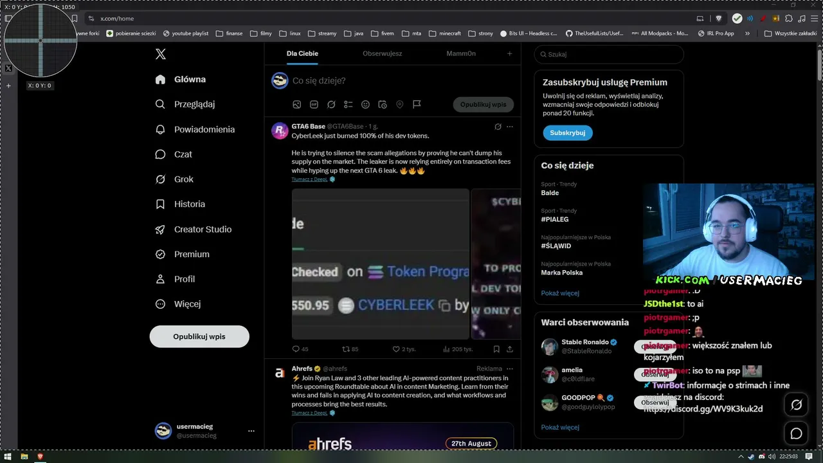Open Grok actions on GTA6 Base post
823x463 pixels.
pyautogui.click(x=498, y=127)
